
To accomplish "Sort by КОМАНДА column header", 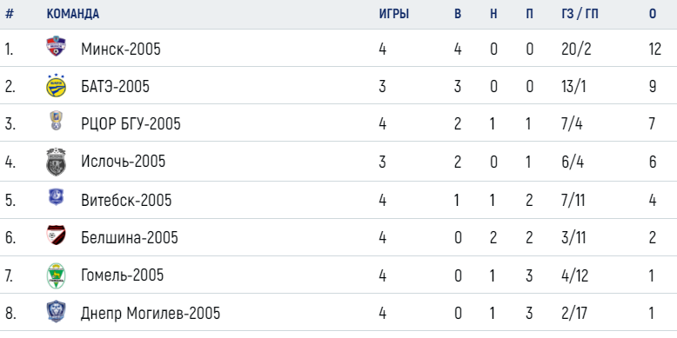I will (x=73, y=14).
